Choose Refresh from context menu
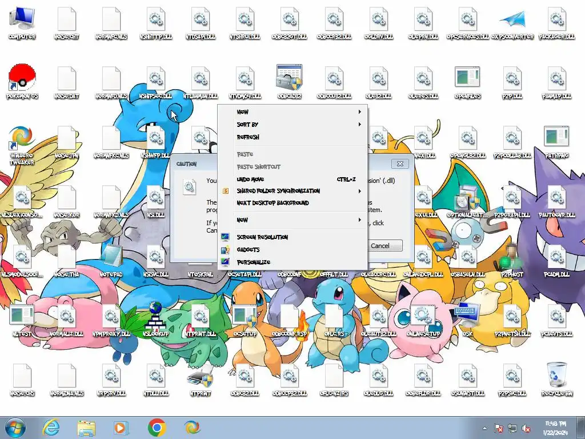585x439 pixels. tap(292, 137)
